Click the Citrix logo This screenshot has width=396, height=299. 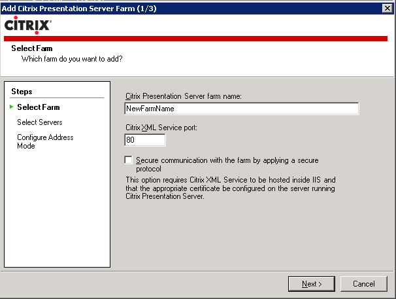coord(28,26)
